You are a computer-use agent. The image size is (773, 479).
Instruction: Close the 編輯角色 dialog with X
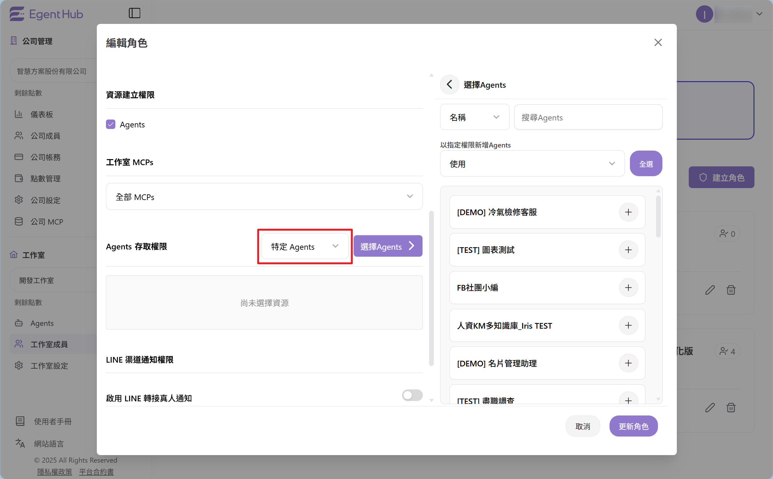tap(658, 42)
